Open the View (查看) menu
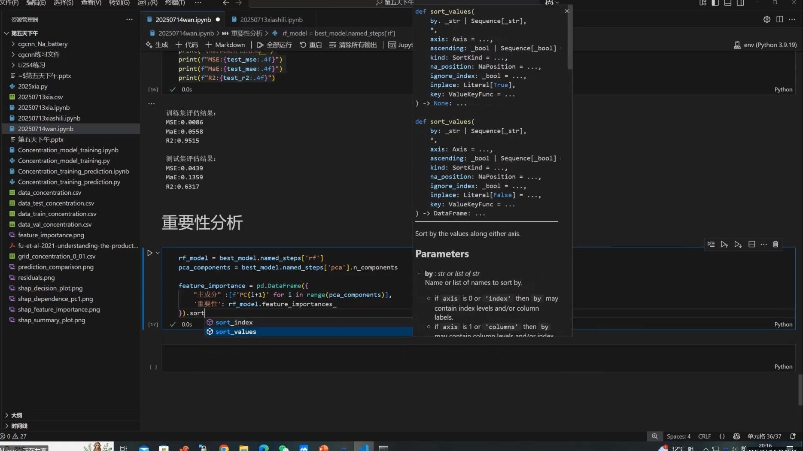 (91, 3)
